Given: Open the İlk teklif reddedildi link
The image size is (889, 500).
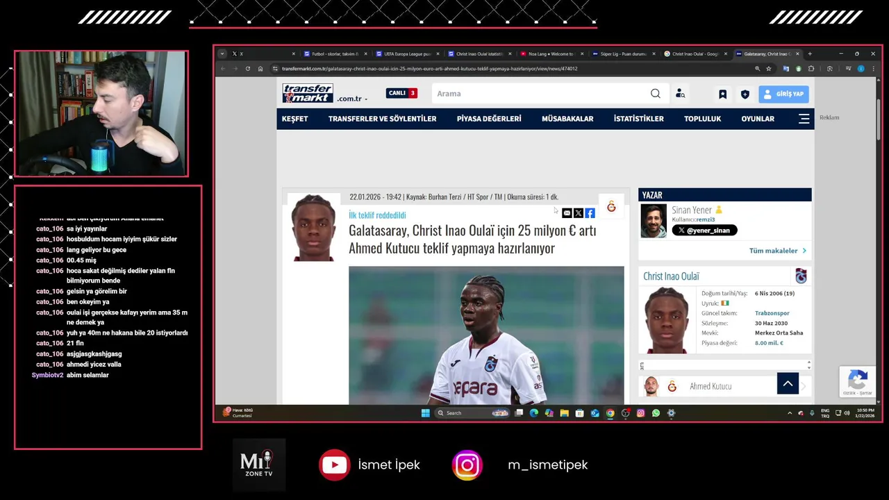Looking at the screenshot, I should (x=377, y=215).
